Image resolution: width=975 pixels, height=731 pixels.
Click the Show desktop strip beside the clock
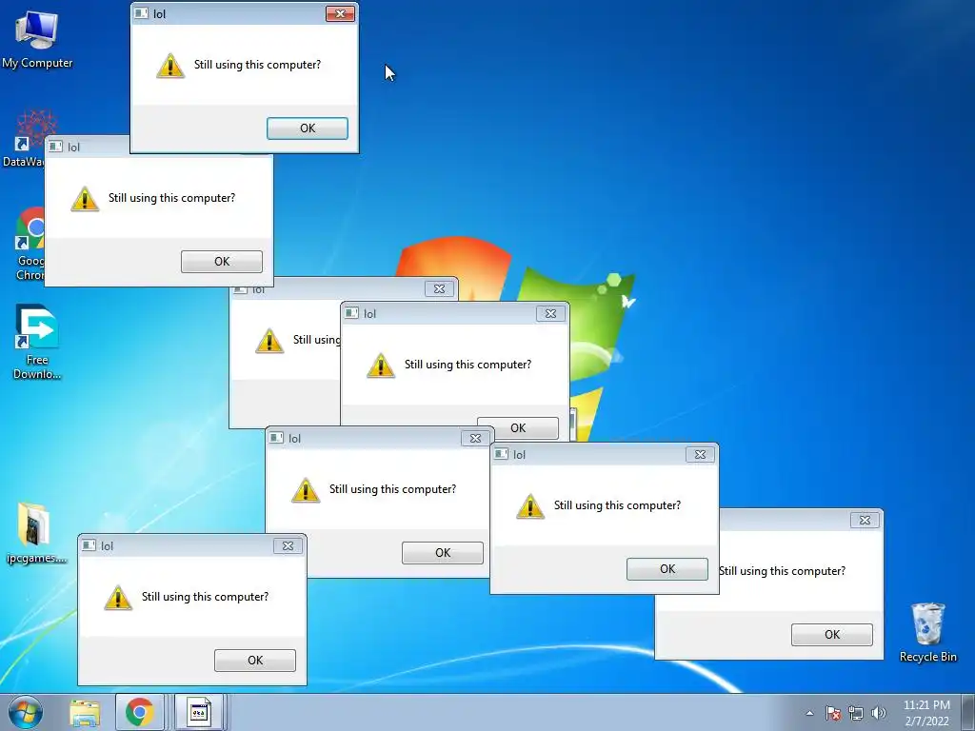pyautogui.click(x=968, y=712)
